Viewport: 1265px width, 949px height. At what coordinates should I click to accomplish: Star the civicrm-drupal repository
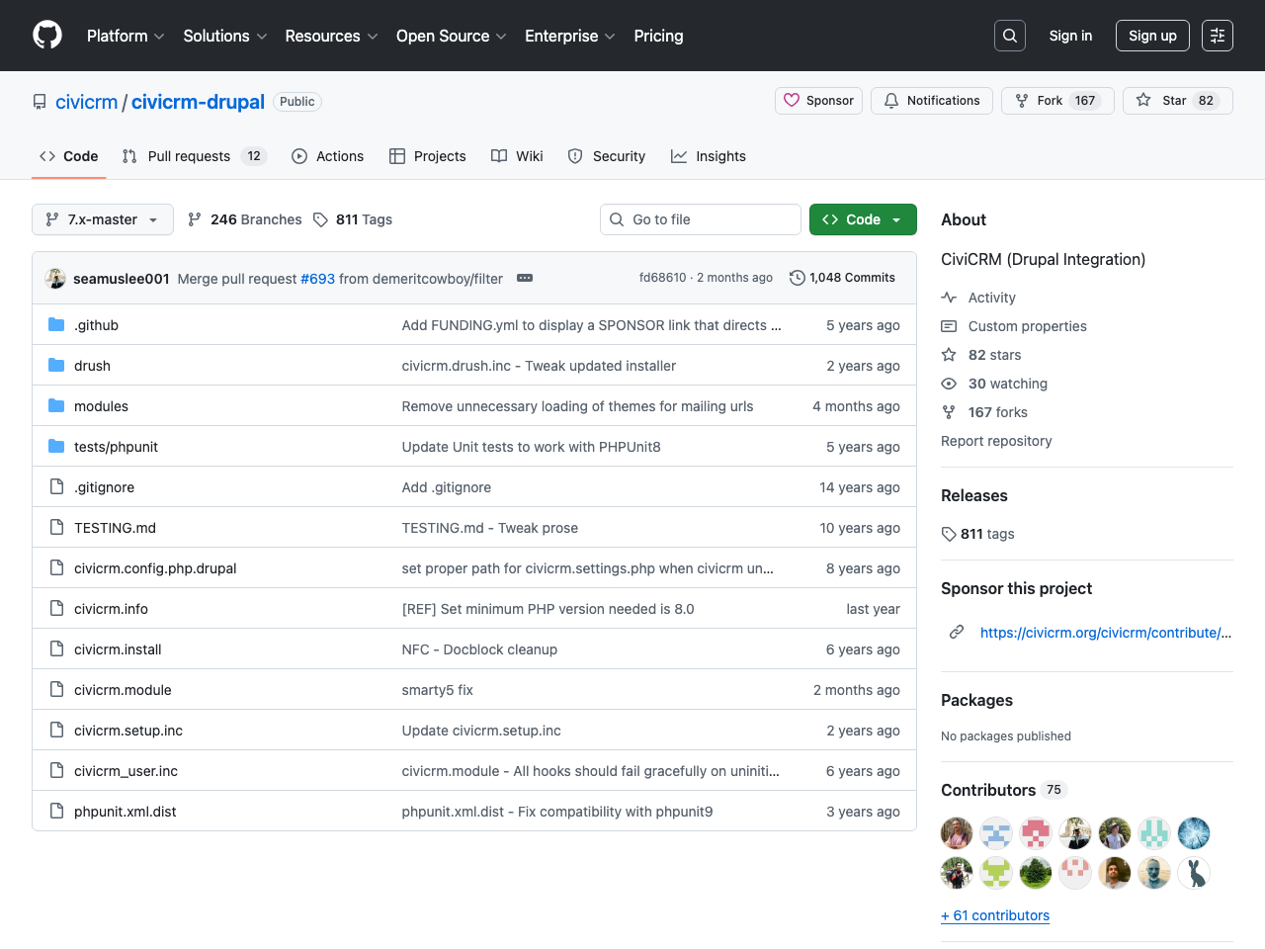pyautogui.click(x=1177, y=100)
